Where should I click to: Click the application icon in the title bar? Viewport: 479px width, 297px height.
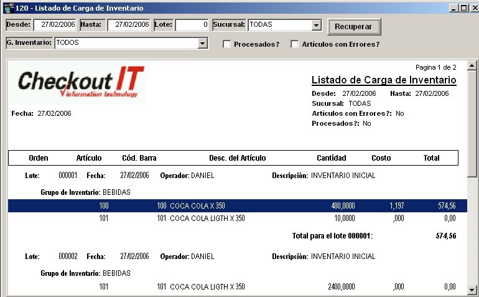pos(9,7)
